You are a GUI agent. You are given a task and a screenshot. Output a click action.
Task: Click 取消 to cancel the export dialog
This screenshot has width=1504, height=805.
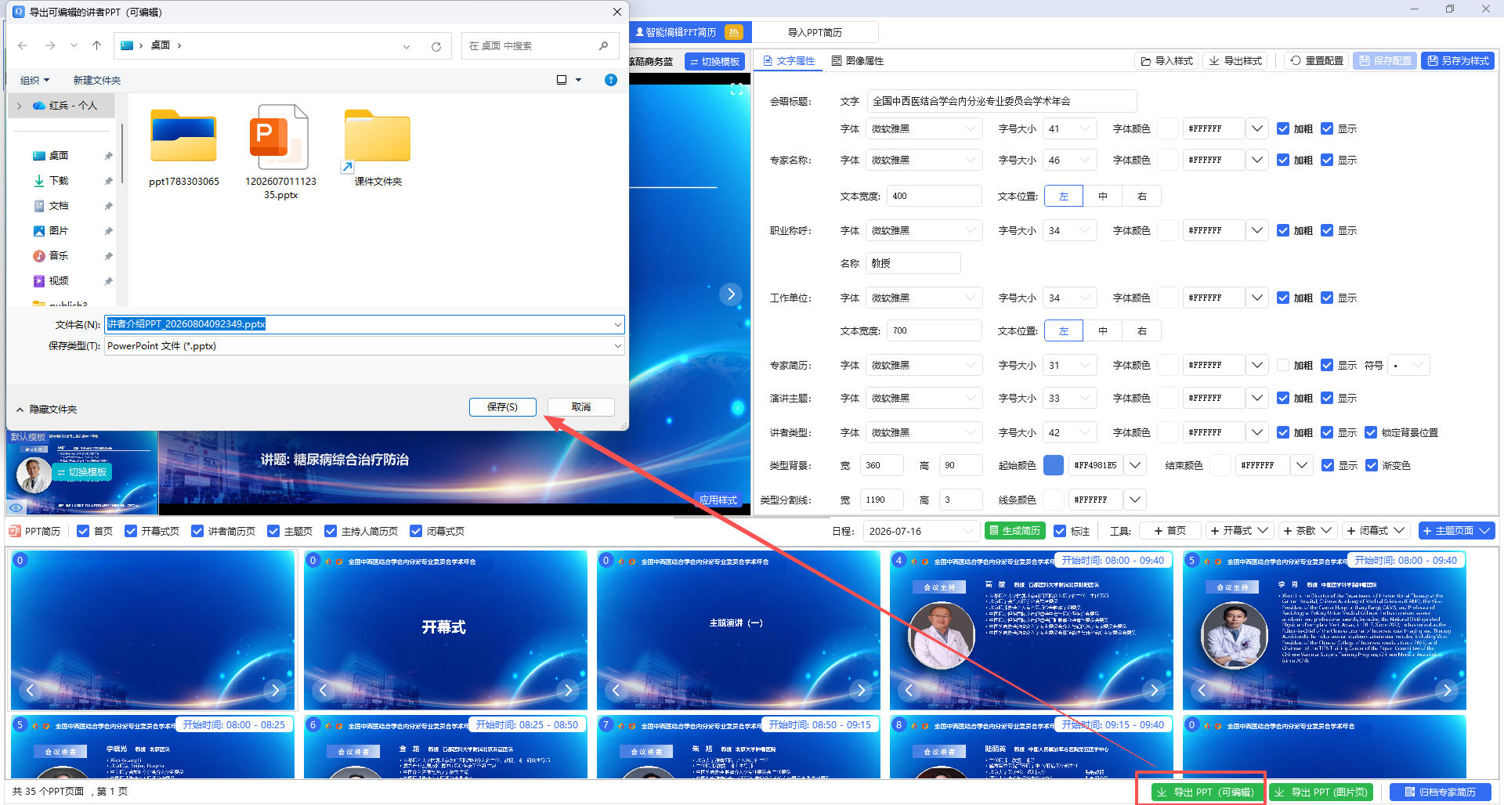(x=581, y=407)
